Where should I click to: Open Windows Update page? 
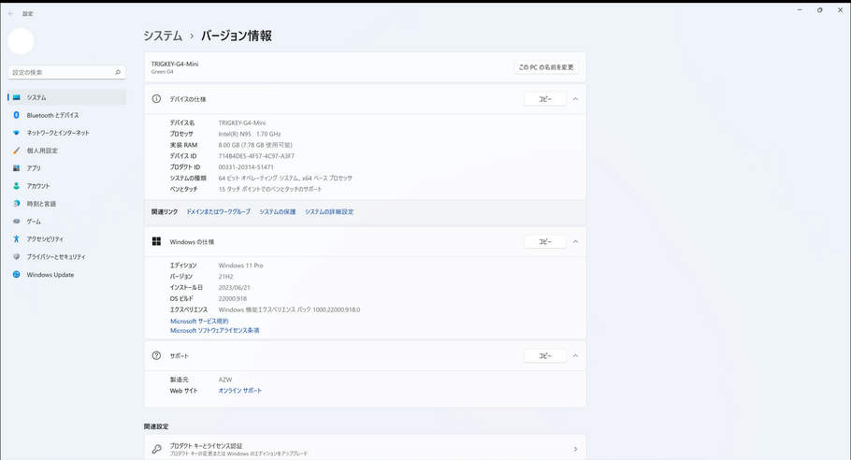point(50,275)
